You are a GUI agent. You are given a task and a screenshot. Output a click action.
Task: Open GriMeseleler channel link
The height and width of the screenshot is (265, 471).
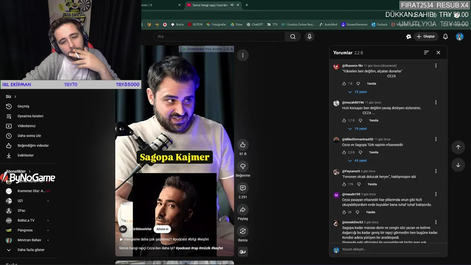[140, 229]
